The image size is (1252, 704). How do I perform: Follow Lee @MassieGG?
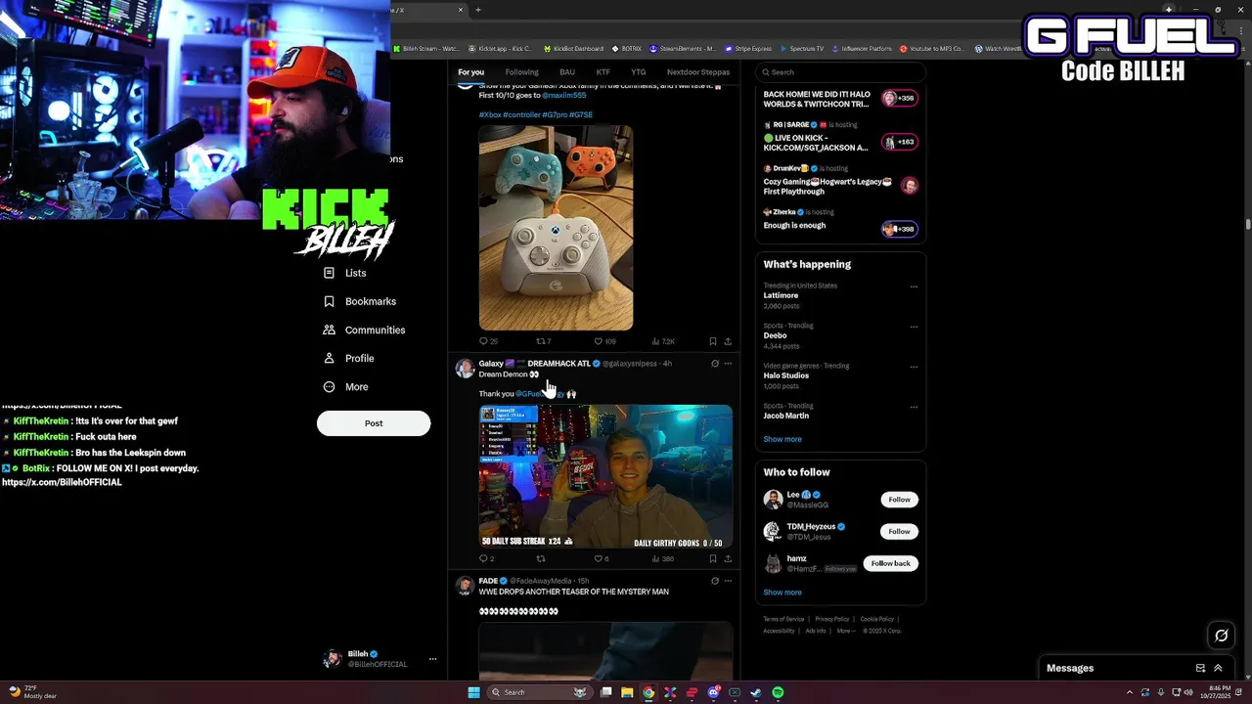click(x=899, y=500)
